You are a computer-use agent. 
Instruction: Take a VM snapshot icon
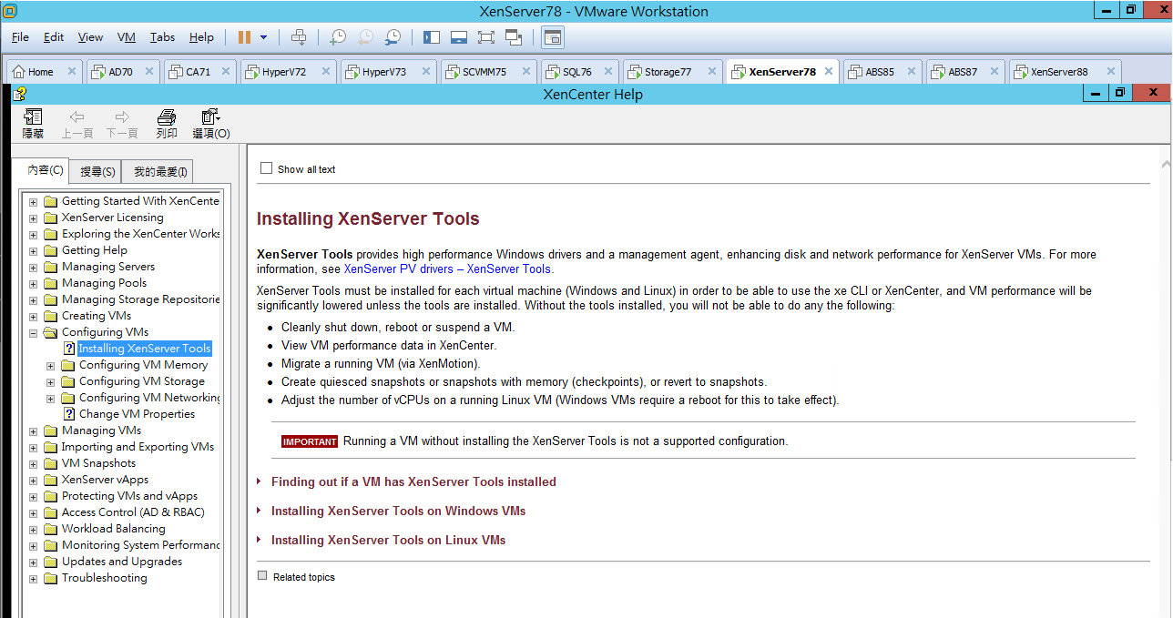[x=338, y=37]
